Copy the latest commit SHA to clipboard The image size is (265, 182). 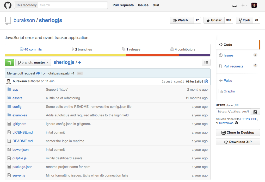click(x=206, y=81)
